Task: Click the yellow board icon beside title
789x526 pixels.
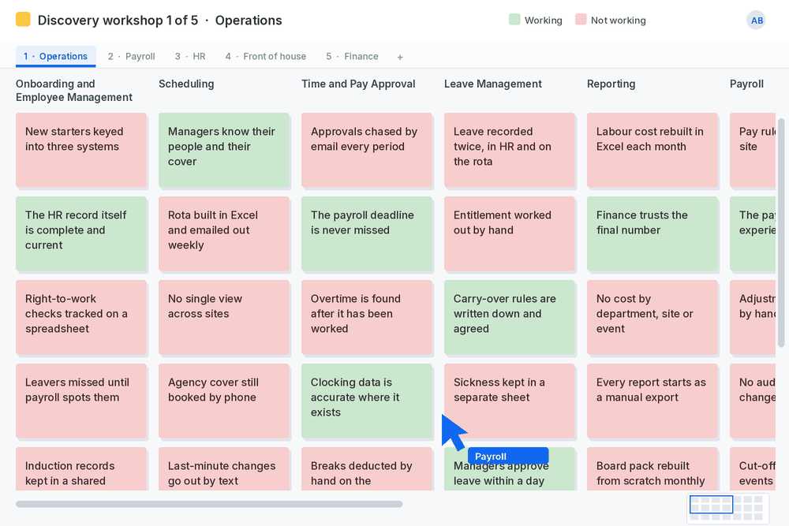Action: pyautogui.click(x=23, y=20)
